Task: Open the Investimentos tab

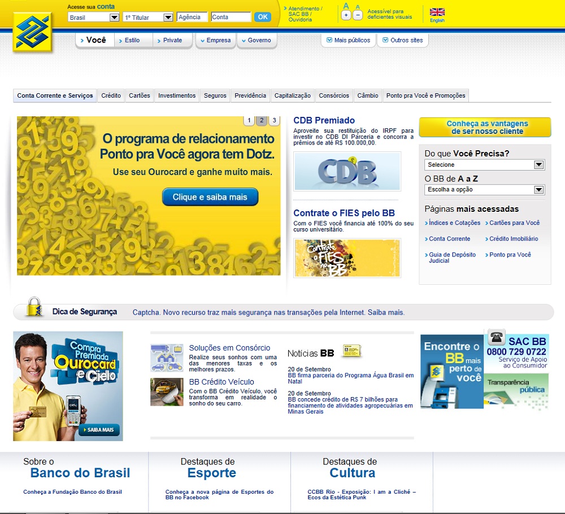Action: point(177,95)
